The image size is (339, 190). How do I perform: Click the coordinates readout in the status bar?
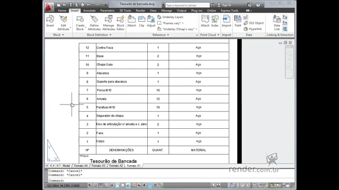(64, 185)
